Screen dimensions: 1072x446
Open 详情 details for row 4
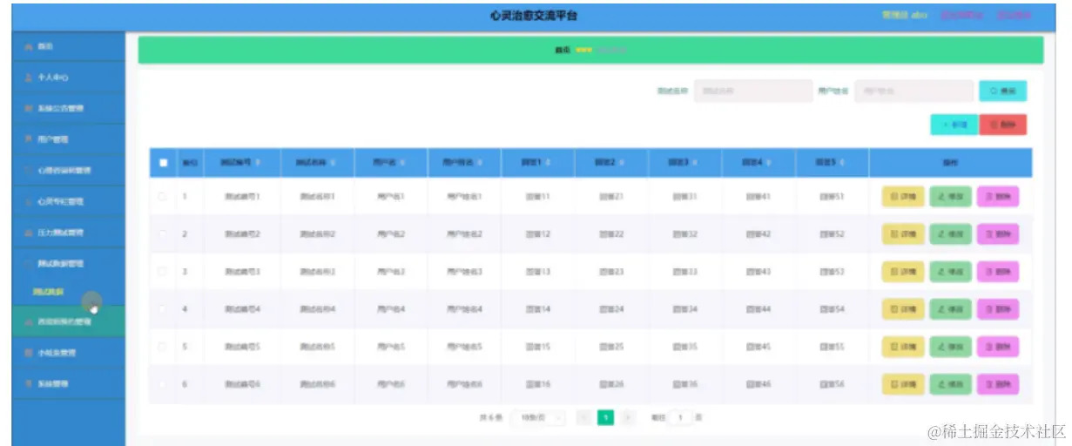point(903,309)
